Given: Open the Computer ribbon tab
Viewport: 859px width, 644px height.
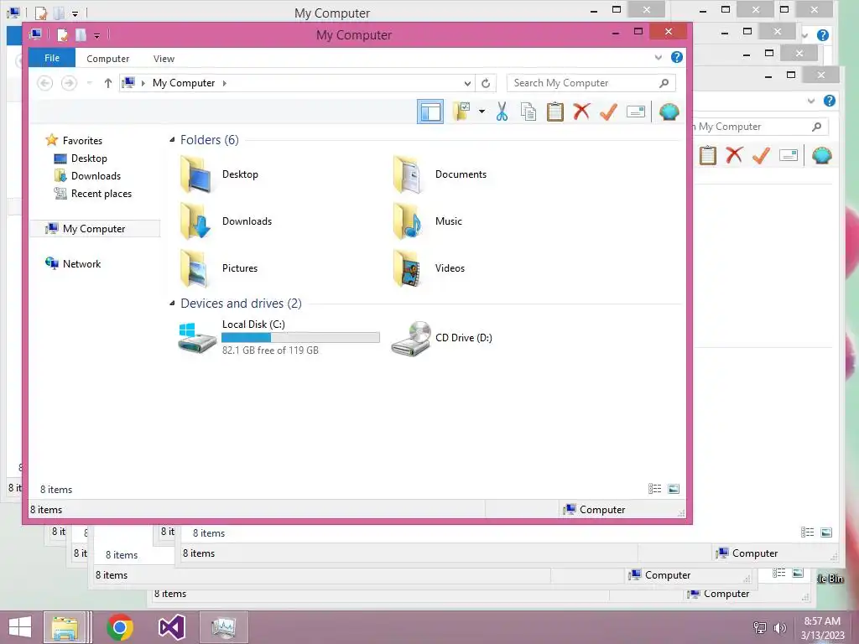Looking at the screenshot, I should pyautogui.click(x=108, y=58).
